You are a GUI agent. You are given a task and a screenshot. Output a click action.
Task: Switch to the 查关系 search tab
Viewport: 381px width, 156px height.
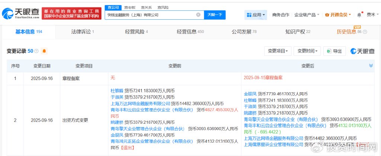click(146, 7)
